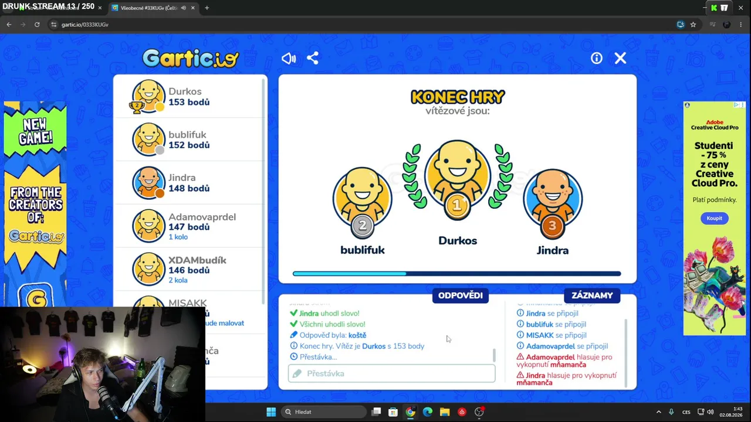Click the 'Durkos' name in winner message
Viewport: 751px width, 422px height.
pyautogui.click(x=374, y=346)
